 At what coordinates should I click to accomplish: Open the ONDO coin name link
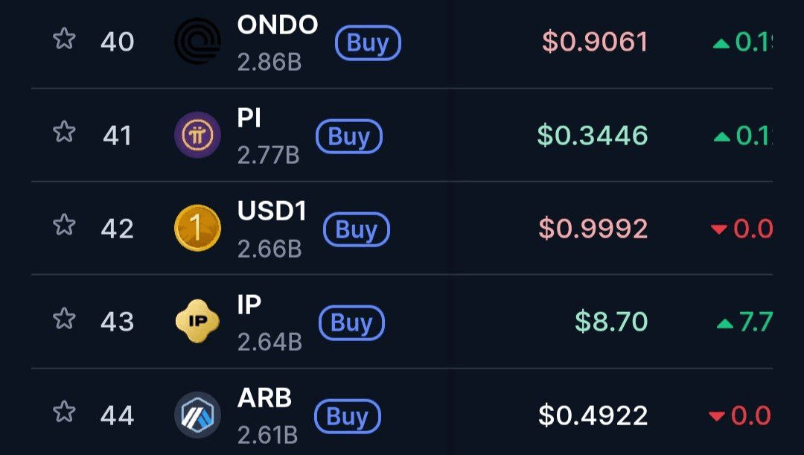[x=278, y=25]
